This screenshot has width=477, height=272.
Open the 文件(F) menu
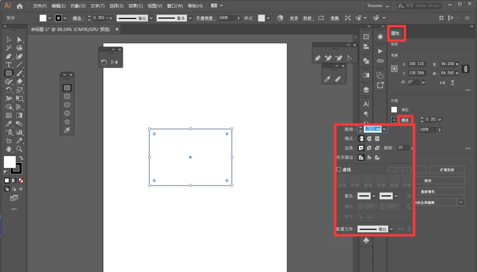pyautogui.click(x=40, y=6)
